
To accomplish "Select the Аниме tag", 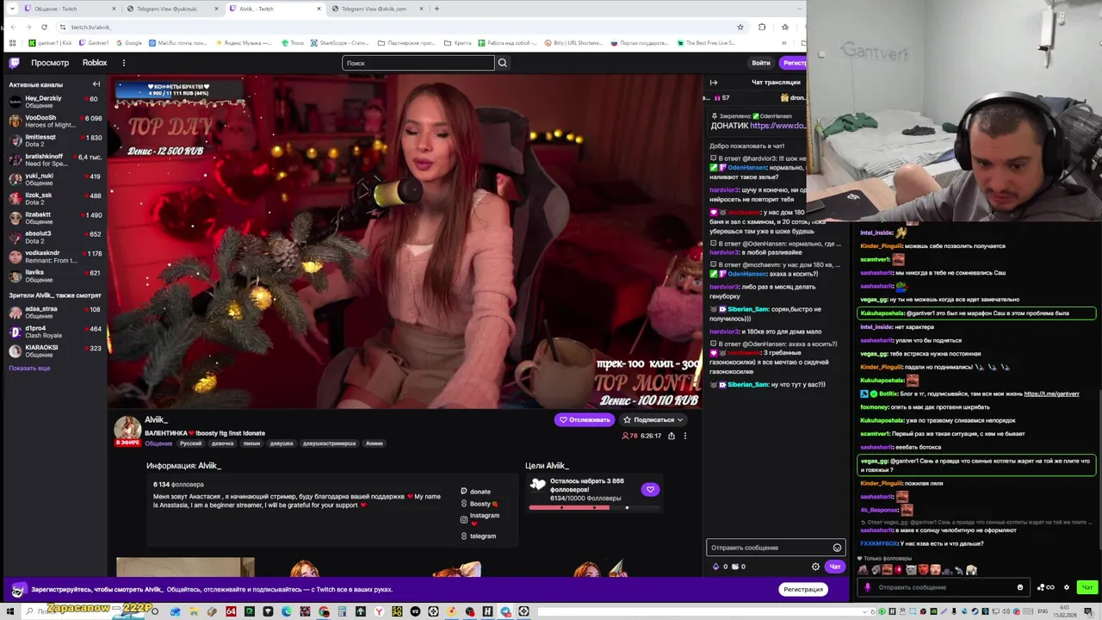I will click(374, 443).
